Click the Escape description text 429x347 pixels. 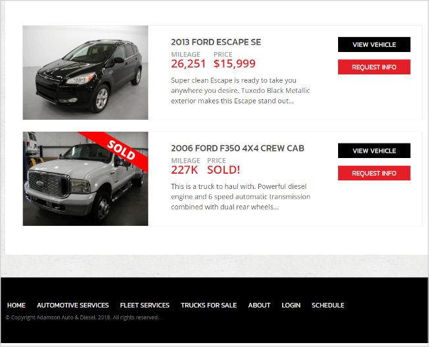(x=241, y=90)
